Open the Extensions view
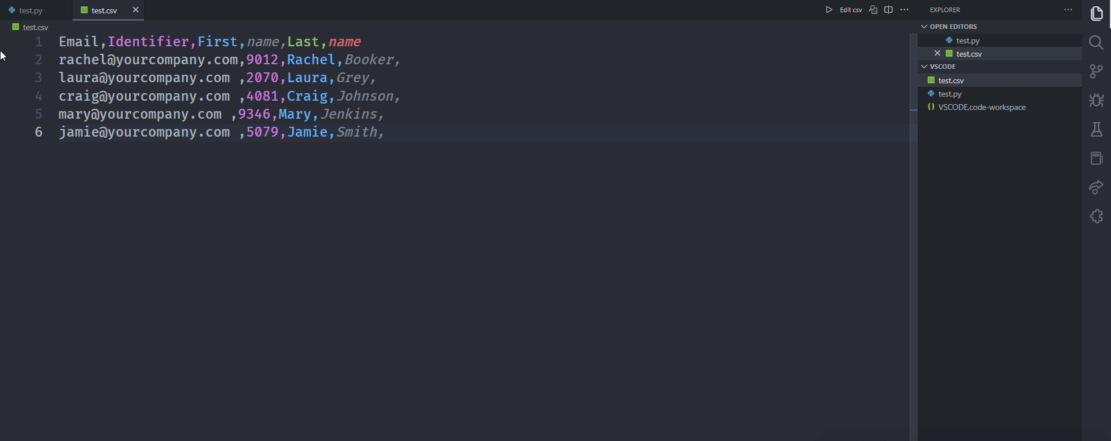The width and height of the screenshot is (1111, 441). click(1097, 216)
